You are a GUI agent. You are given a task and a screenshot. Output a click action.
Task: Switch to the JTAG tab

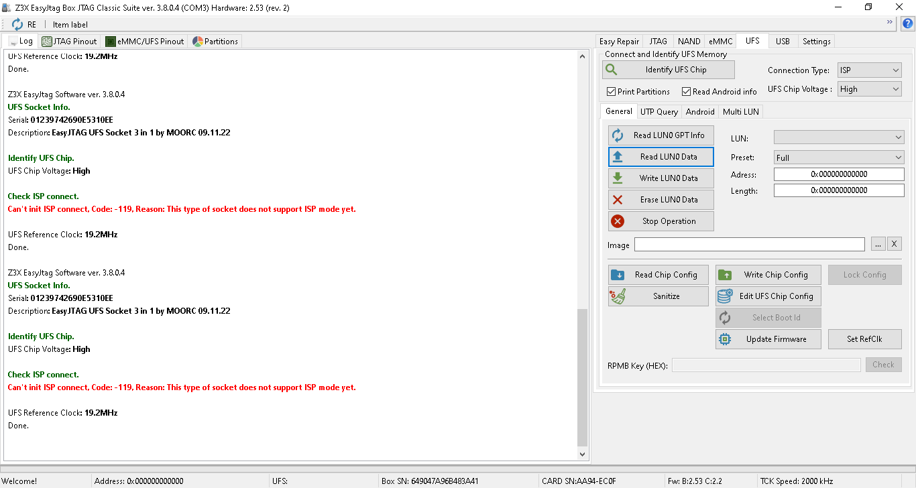coord(658,41)
